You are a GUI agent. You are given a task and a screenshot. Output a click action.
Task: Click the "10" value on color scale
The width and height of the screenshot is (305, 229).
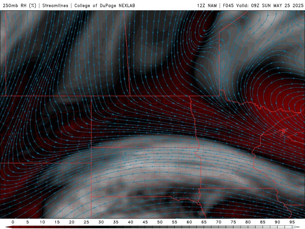pos(42,222)
